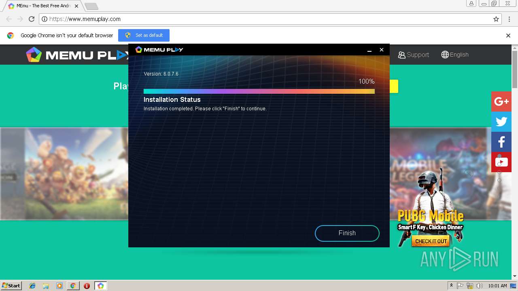Click the Twitter share icon
518x291 pixels.
[x=501, y=122]
